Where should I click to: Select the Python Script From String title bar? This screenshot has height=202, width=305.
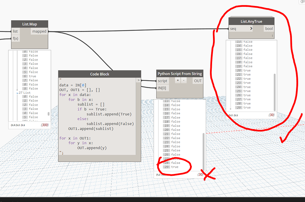point(180,73)
